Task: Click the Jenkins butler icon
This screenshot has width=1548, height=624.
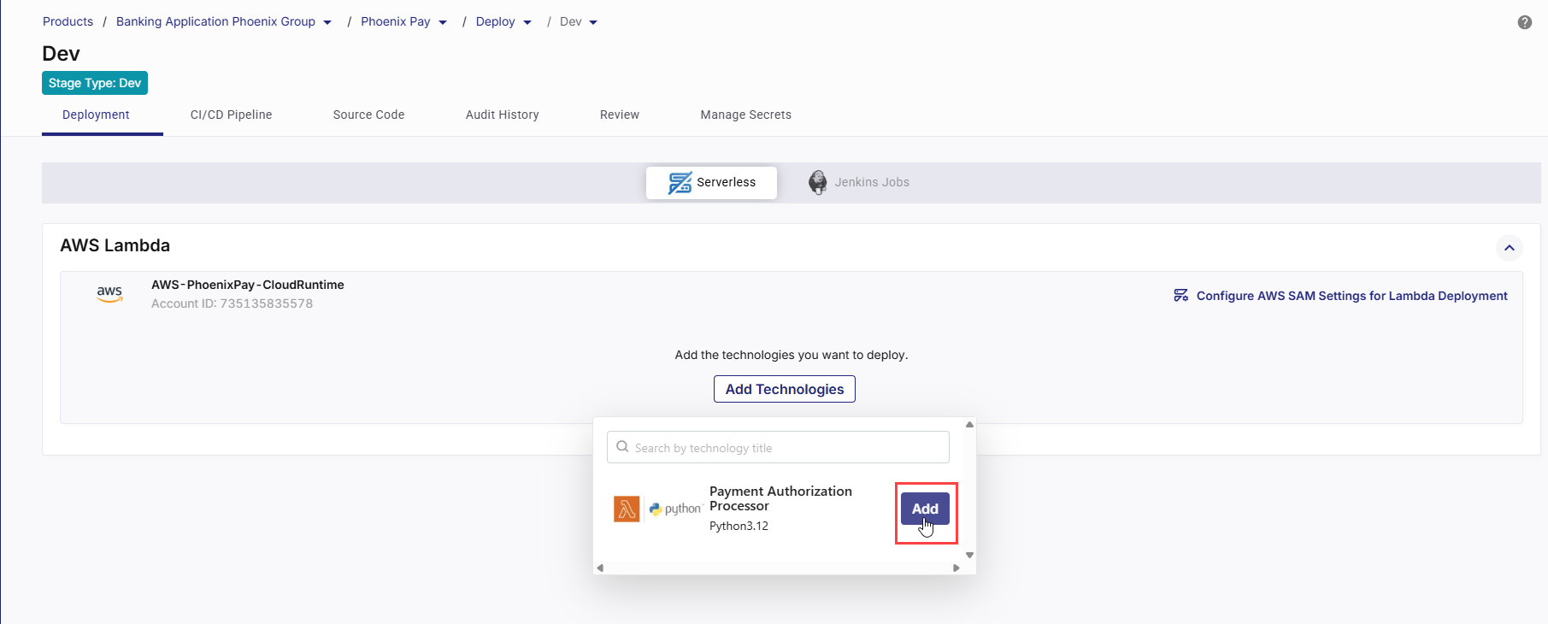Action: point(817,182)
